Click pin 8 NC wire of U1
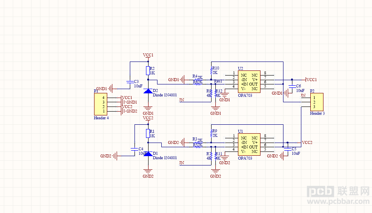 tap(267, 138)
